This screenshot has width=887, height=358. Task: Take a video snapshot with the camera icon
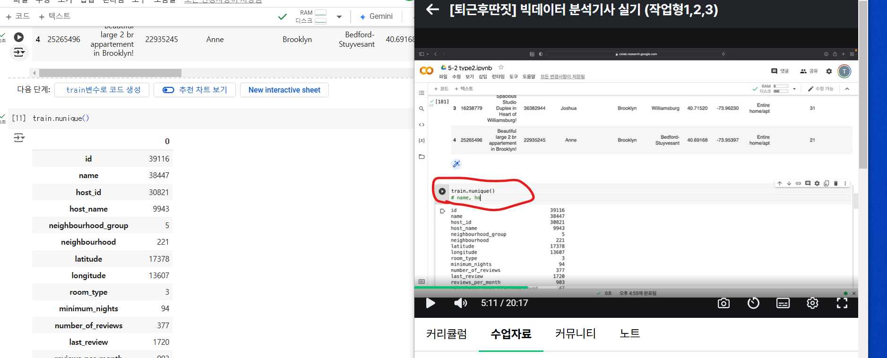coord(723,303)
